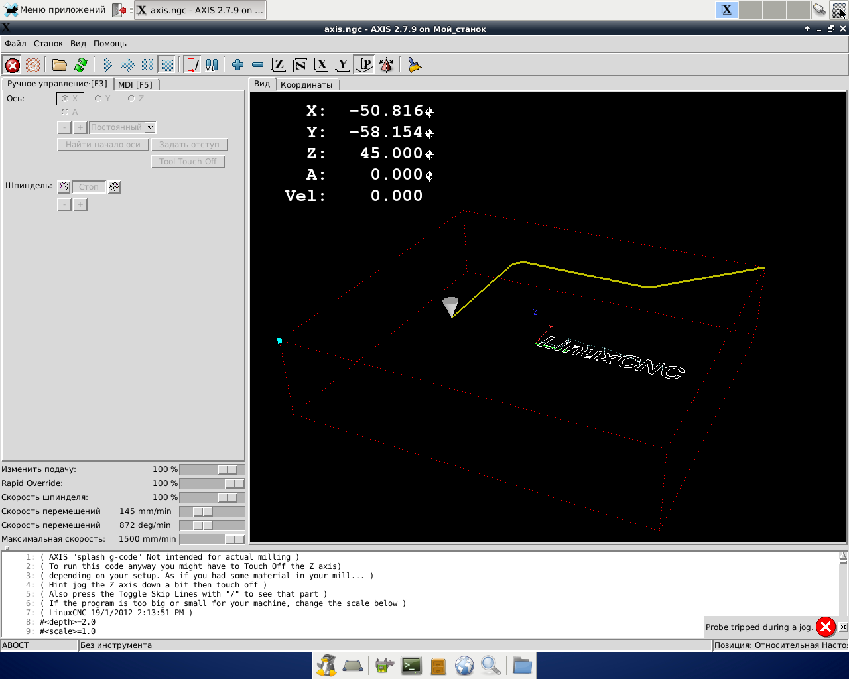
Task: Reload the current file with green arrows icon
Action: tap(81, 65)
